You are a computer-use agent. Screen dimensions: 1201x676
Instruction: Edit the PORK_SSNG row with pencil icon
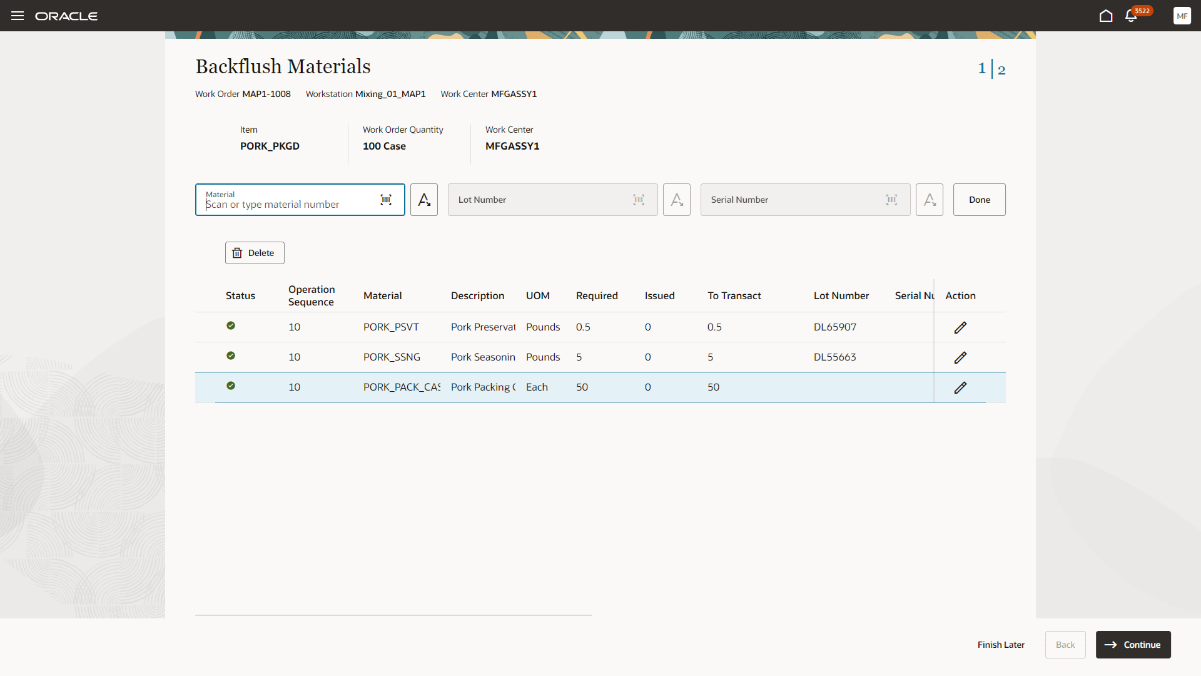click(960, 357)
